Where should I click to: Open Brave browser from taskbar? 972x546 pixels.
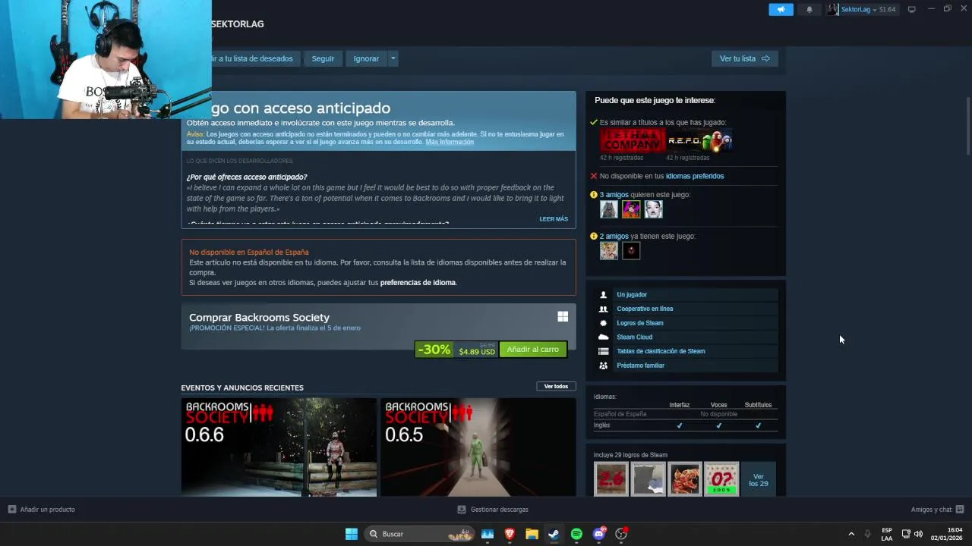click(510, 534)
